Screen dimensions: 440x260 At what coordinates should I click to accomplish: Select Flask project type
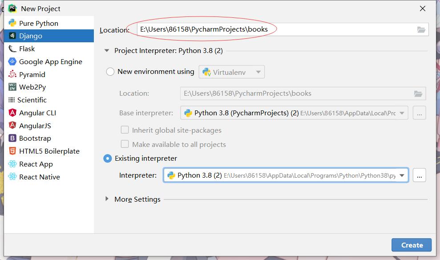[49, 49]
